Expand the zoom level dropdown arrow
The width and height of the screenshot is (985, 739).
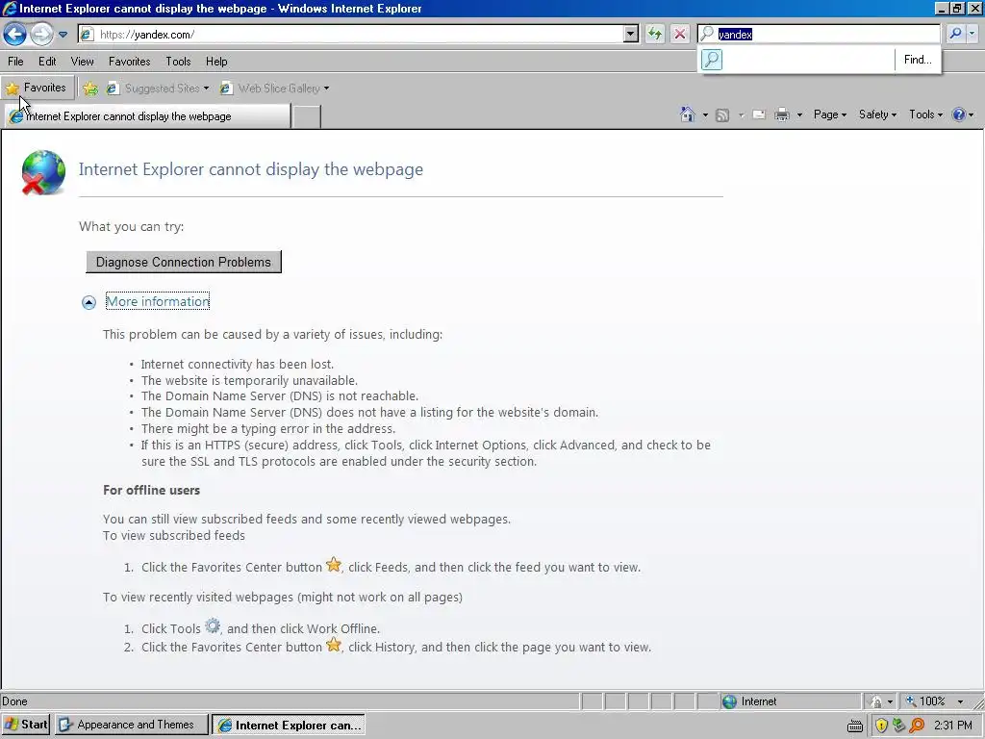(960, 701)
